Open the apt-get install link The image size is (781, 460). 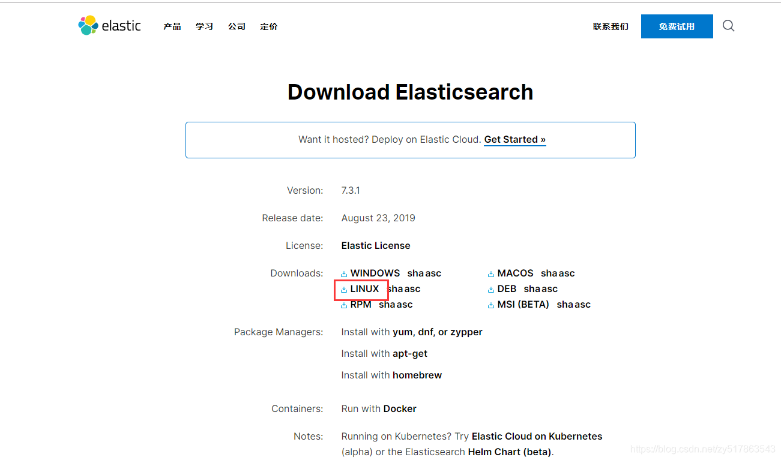pos(410,353)
